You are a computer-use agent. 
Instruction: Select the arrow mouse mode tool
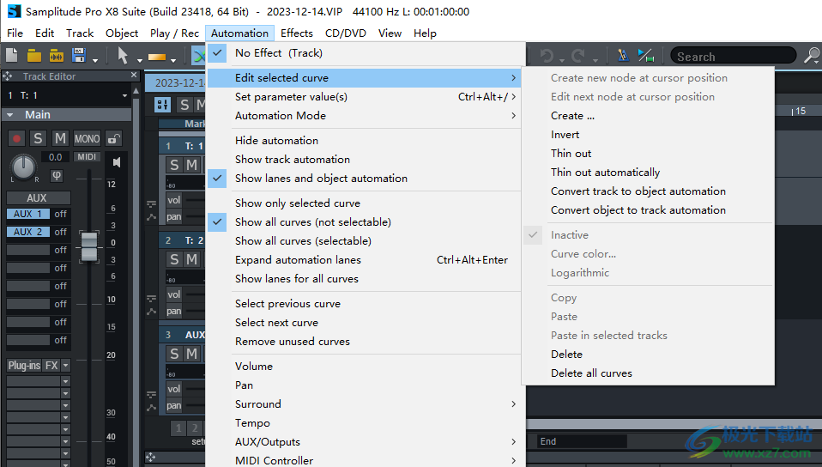(x=123, y=55)
